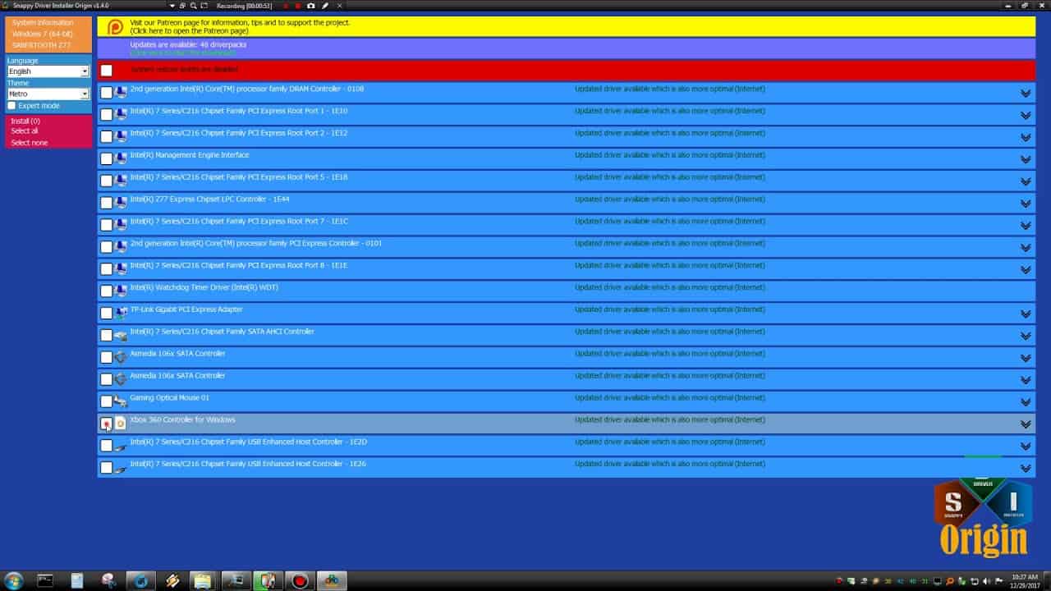
Task: Click Select all in the left panel
Action: point(25,131)
